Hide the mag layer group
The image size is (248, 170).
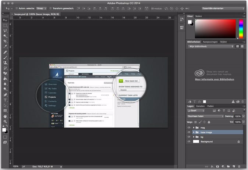click(189, 127)
